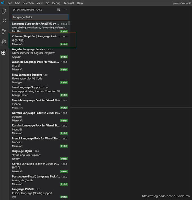Open the Source Control view icon
Viewport: 192px width, 200px height.
click(4, 32)
